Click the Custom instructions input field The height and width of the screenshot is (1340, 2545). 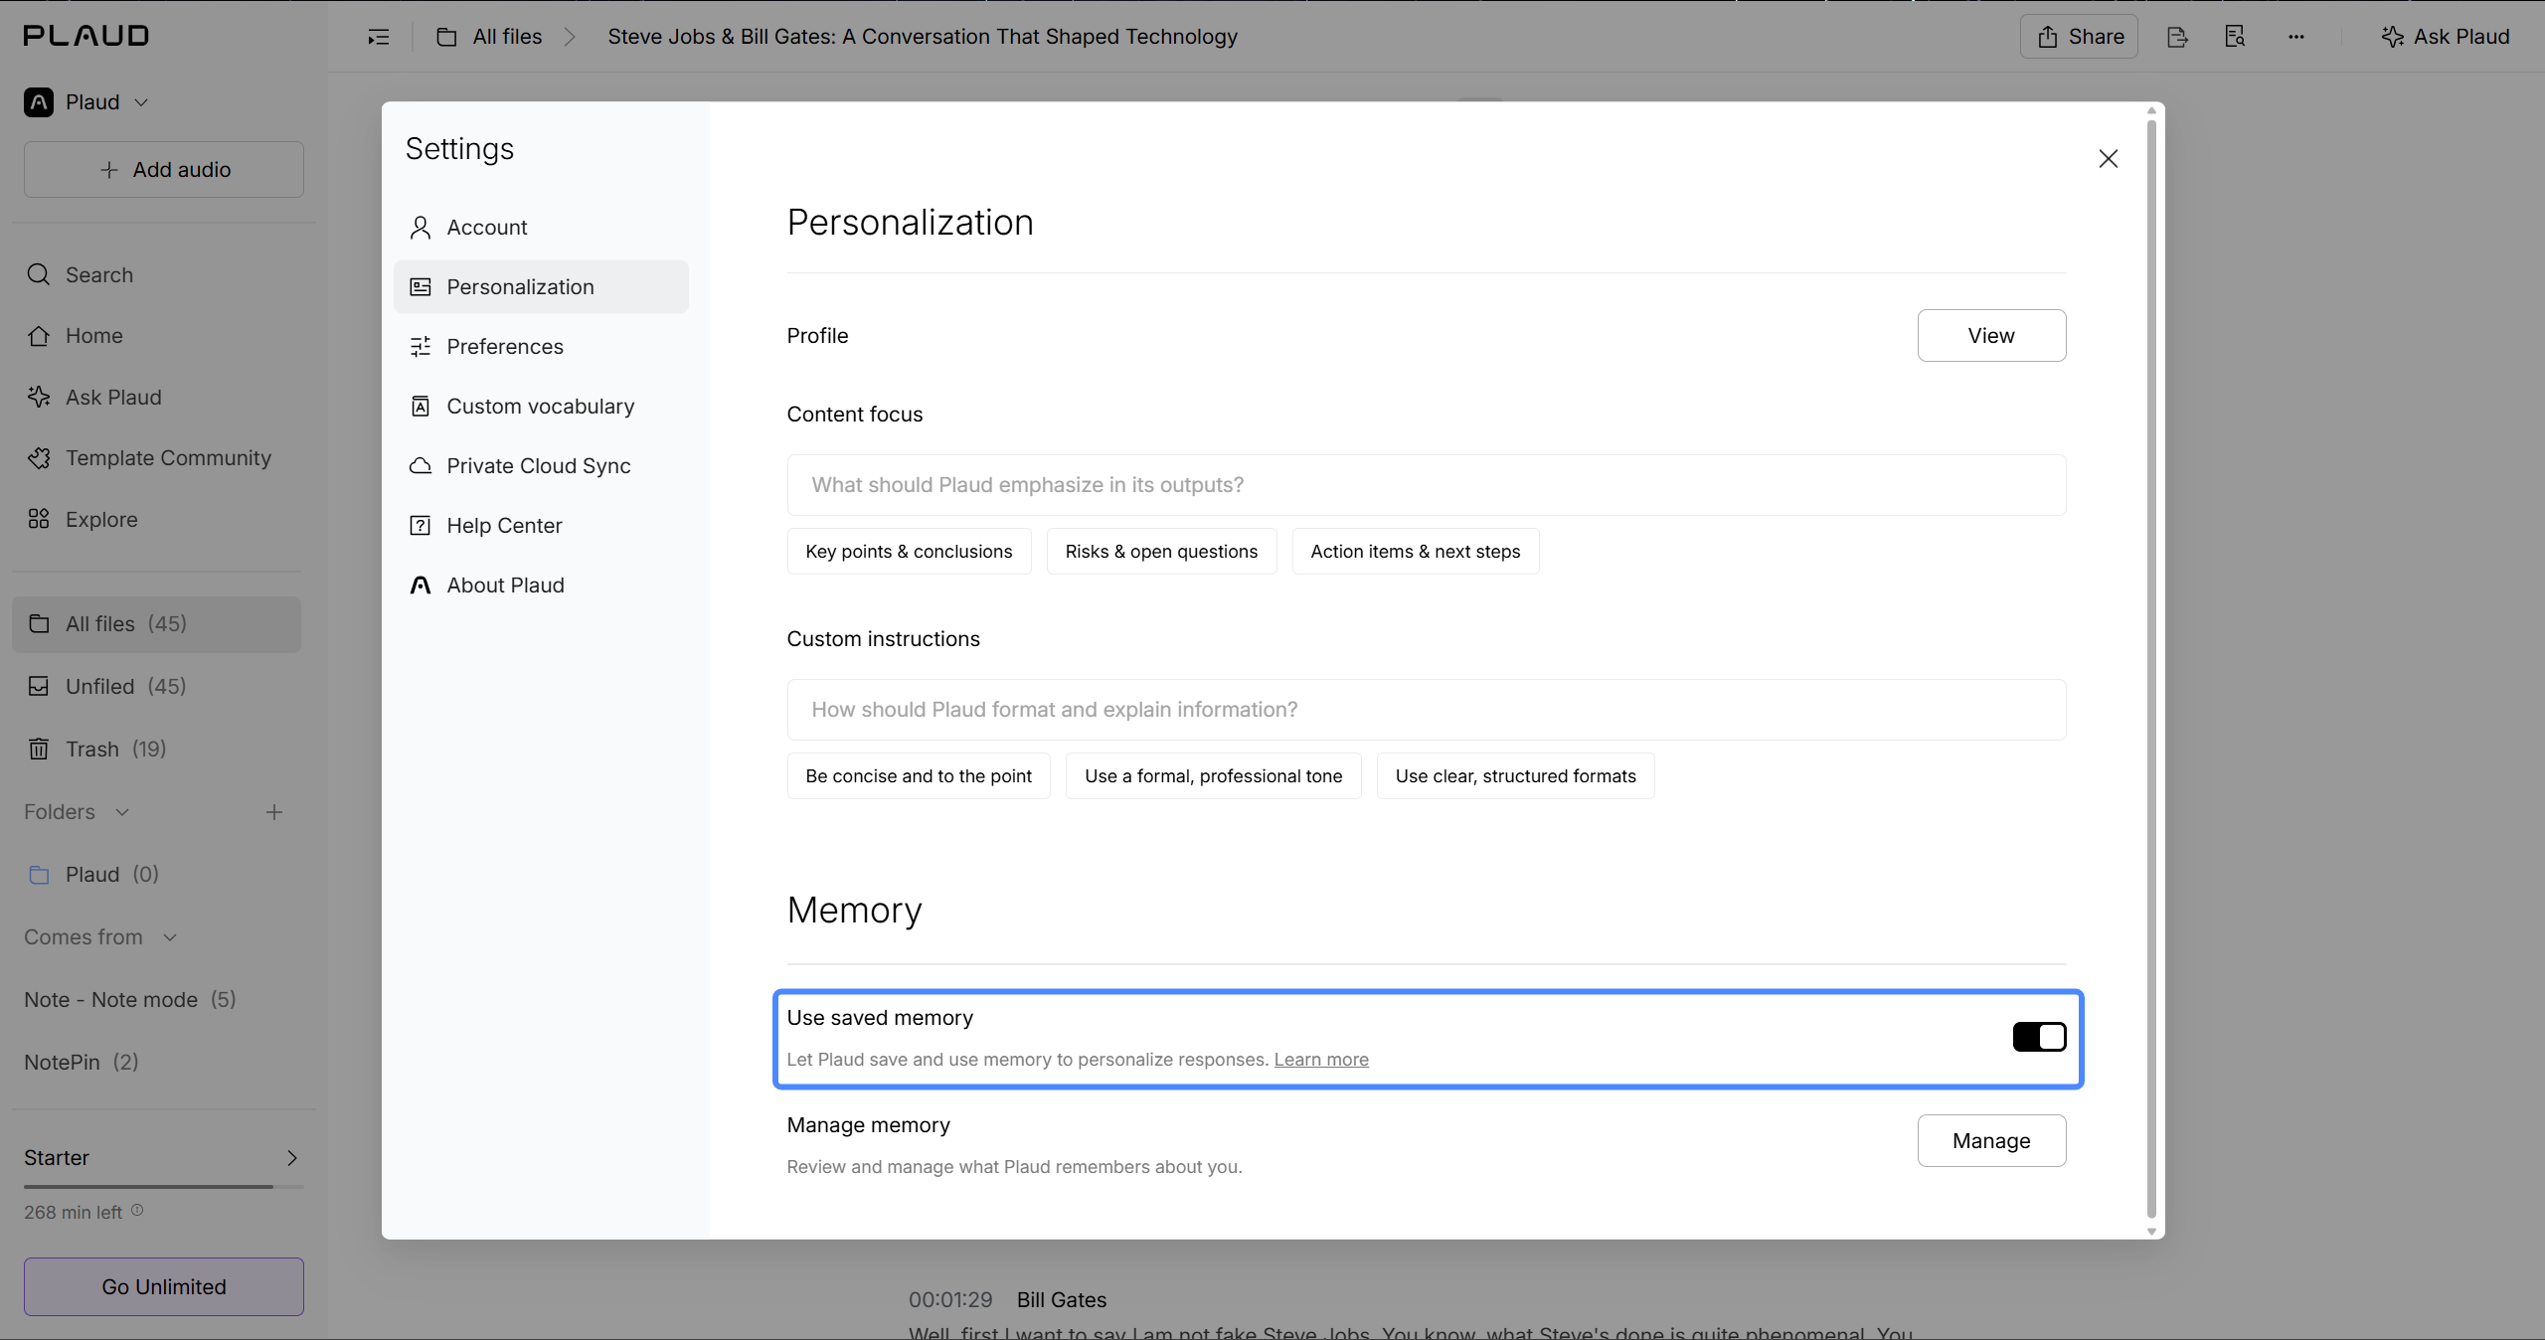pyautogui.click(x=1427, y=710)
